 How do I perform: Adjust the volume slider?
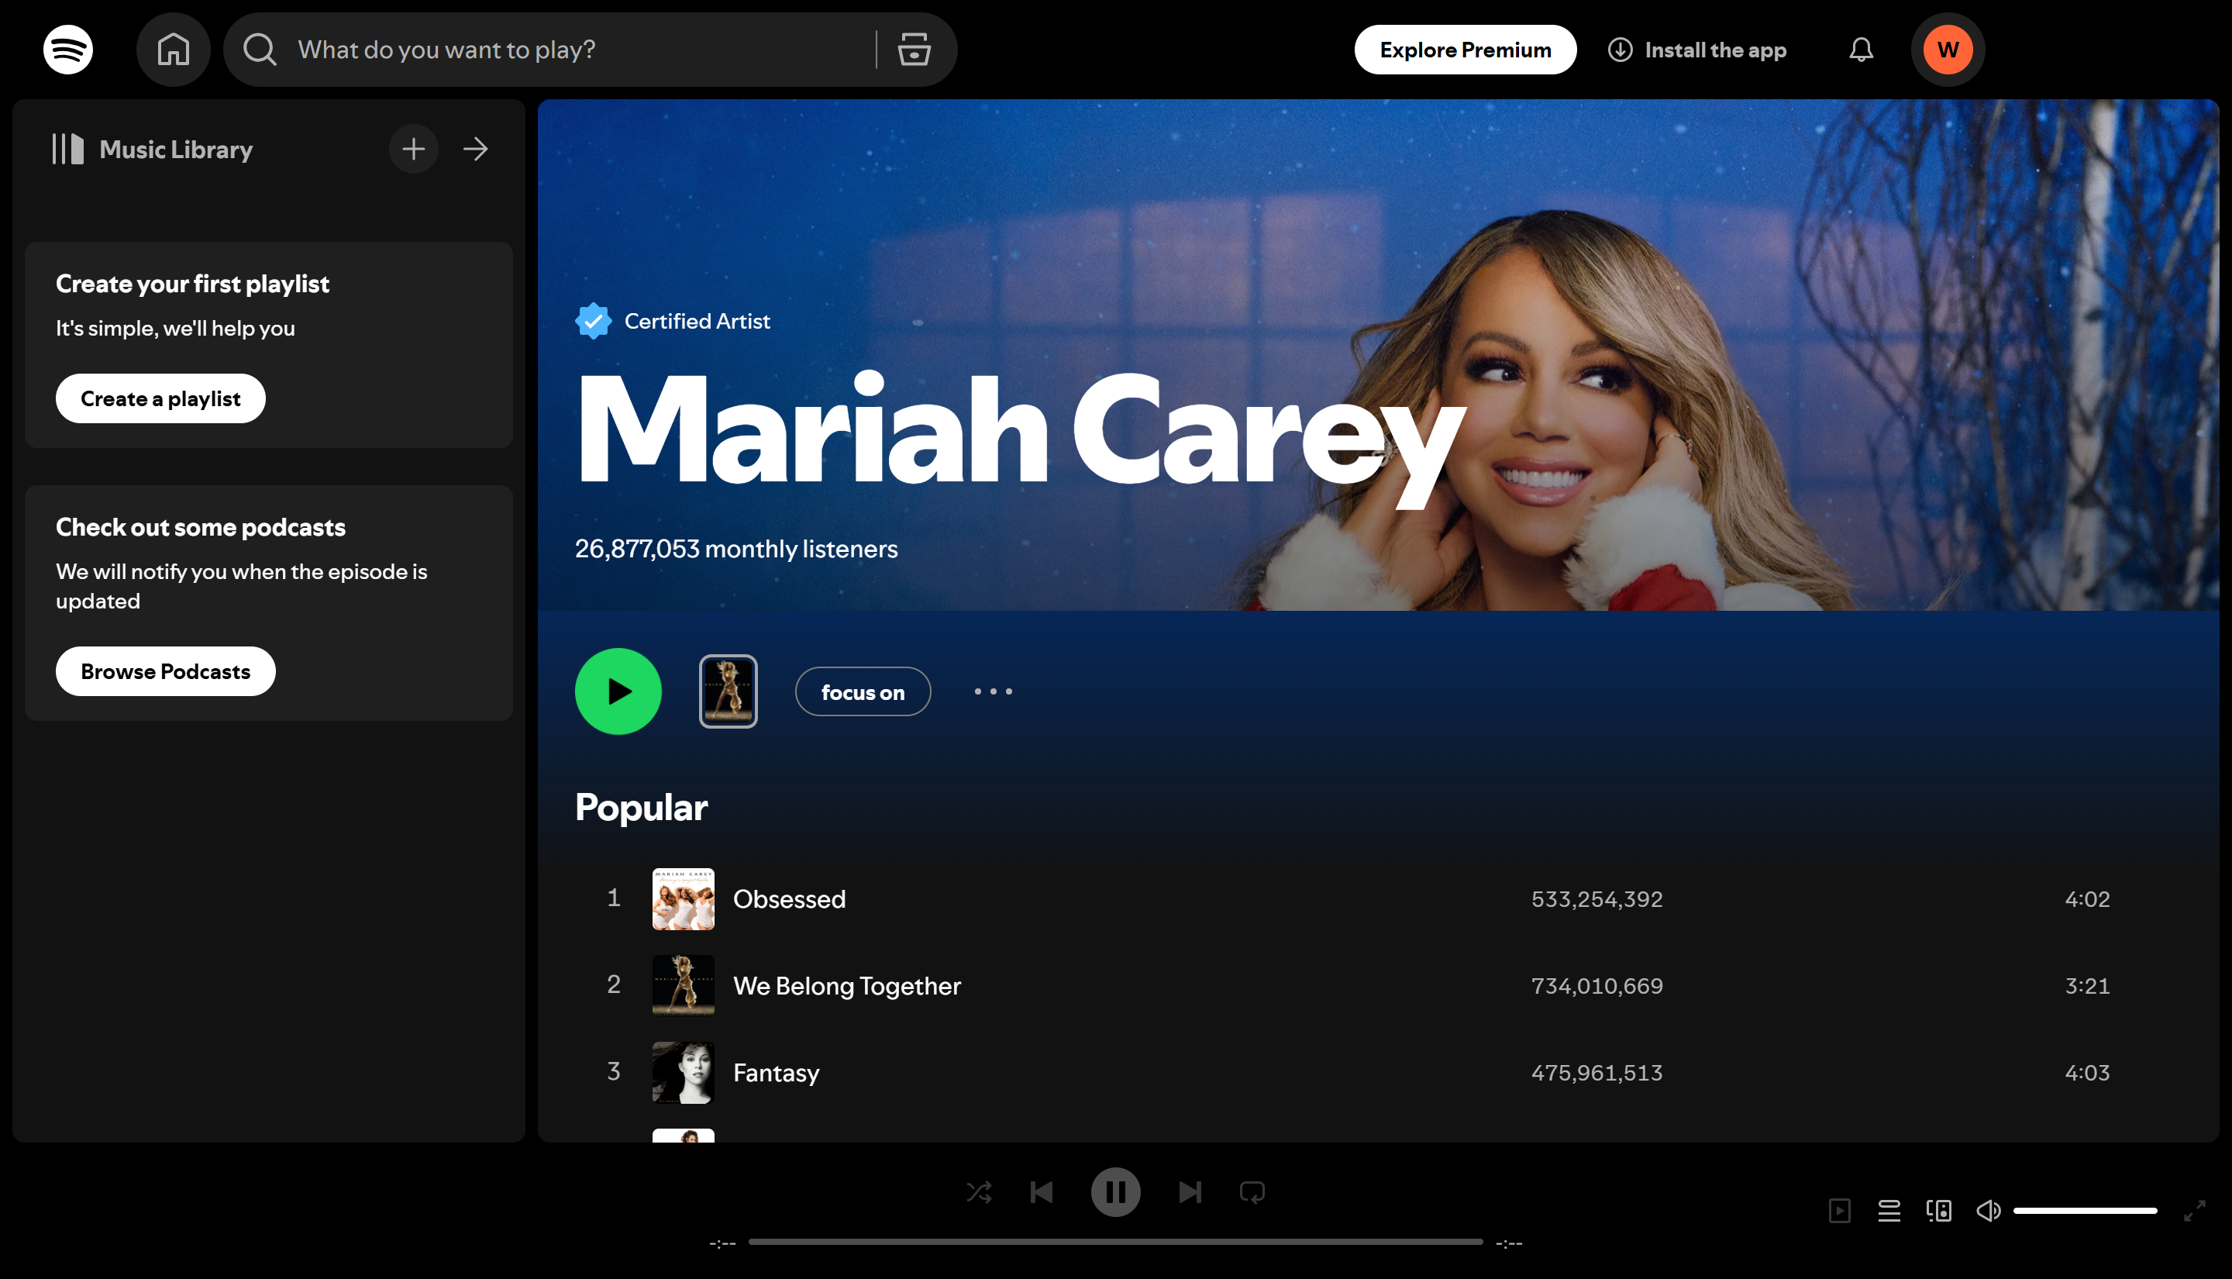click(x=2085, y=1211)
